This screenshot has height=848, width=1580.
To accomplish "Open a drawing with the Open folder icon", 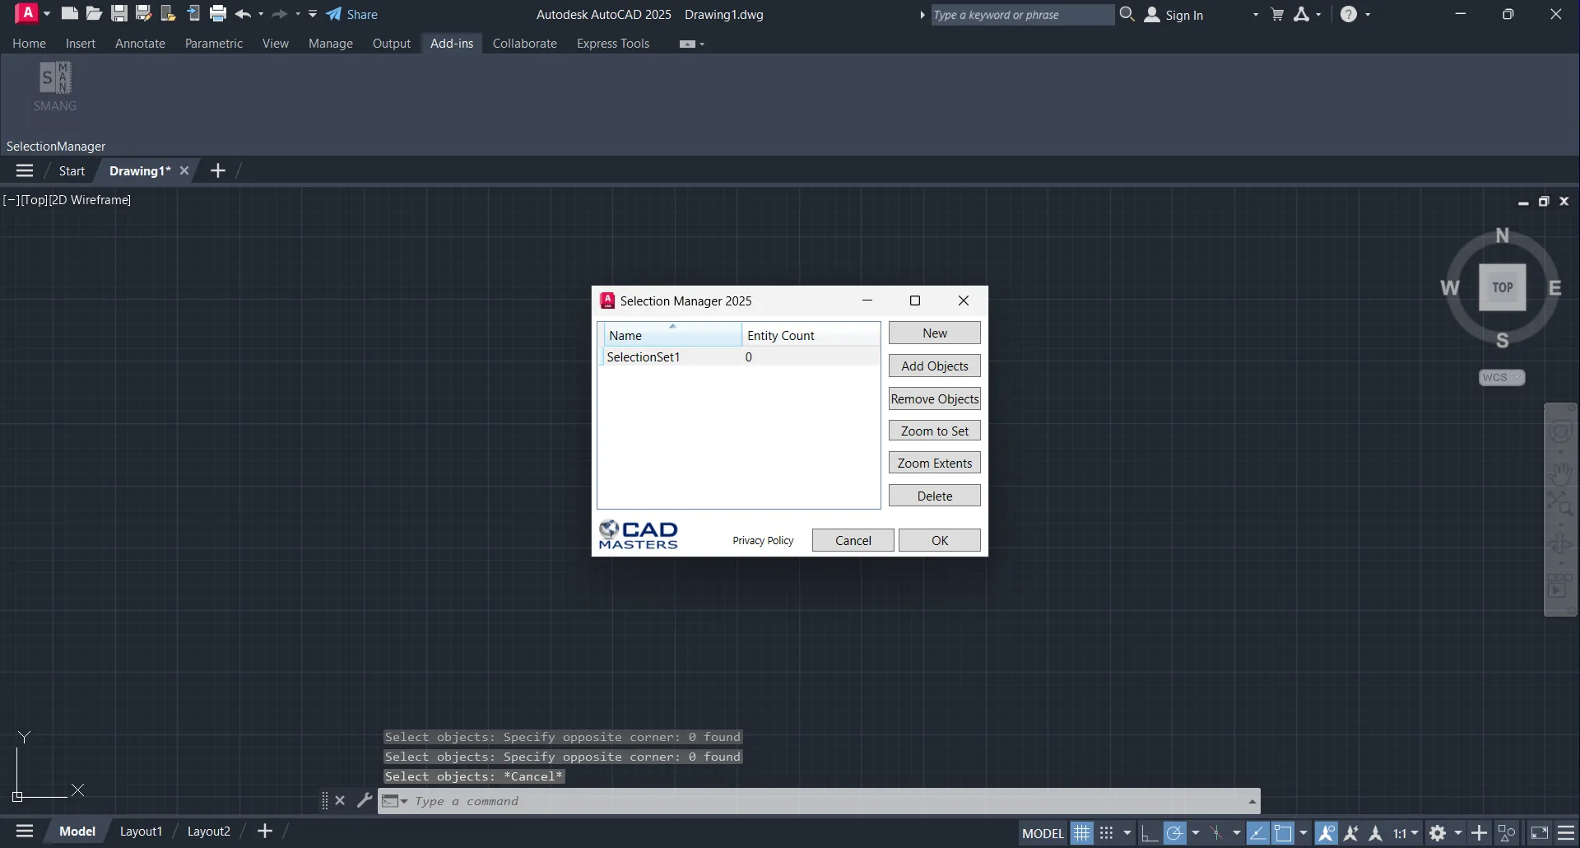I will pyautogui.click(x=95, y=14).
